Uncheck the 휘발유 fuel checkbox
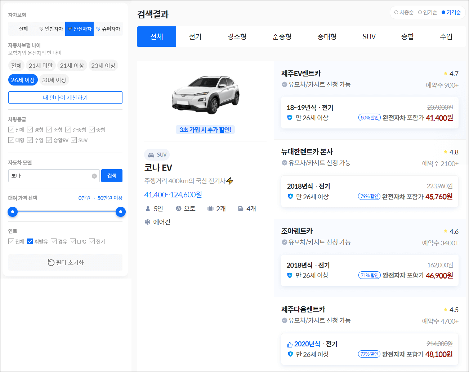The height and width of the screenshot is (372, 469). pos(30,241)
